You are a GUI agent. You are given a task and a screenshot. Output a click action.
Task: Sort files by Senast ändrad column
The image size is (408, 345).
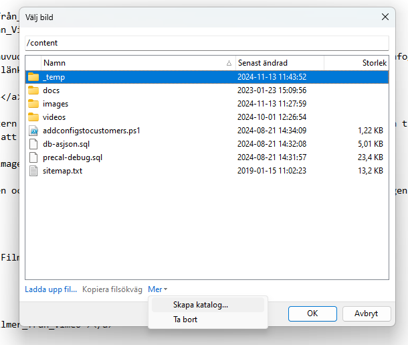tap(279, 62)
